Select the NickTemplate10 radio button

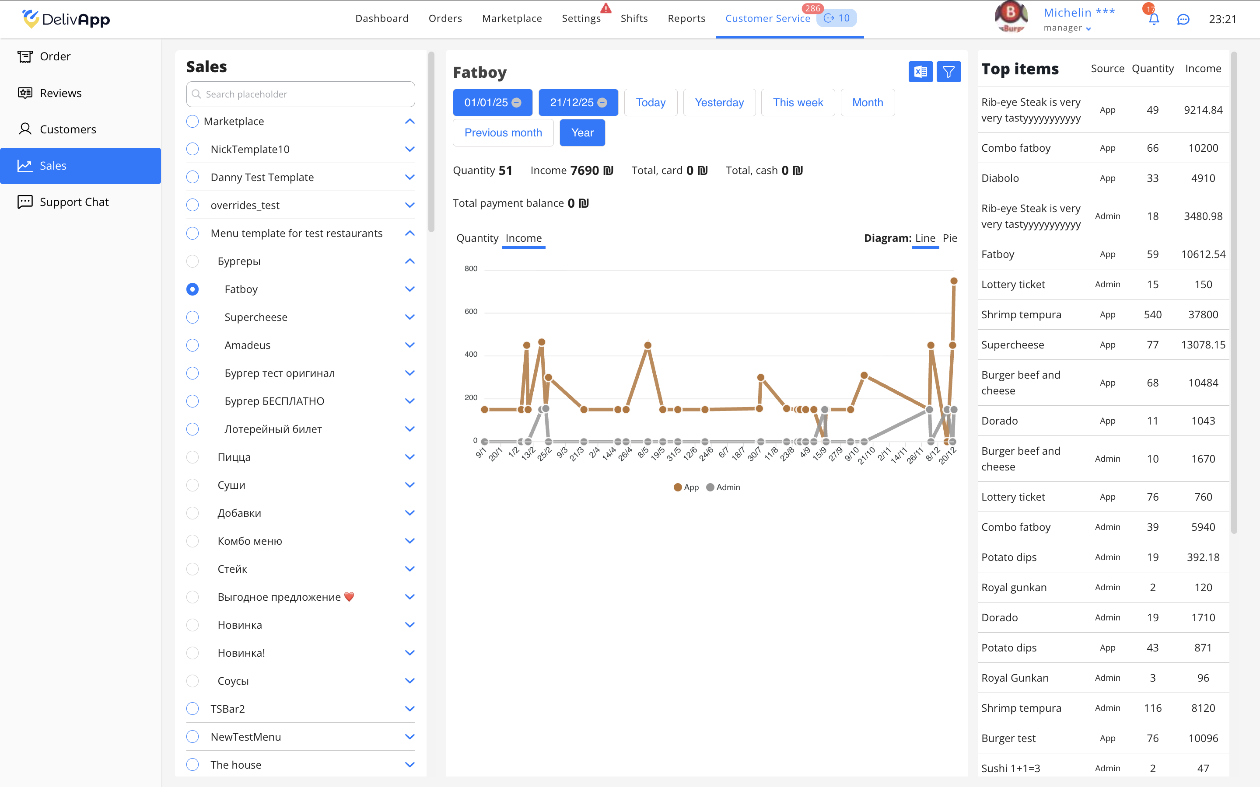[x=192, y=150]
